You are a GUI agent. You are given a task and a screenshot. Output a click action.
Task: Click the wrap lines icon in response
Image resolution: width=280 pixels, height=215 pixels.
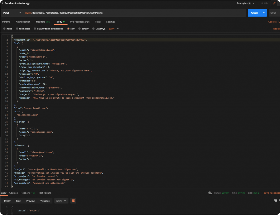[x=73, y=201]
